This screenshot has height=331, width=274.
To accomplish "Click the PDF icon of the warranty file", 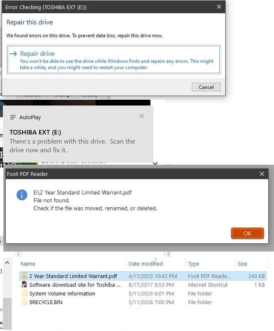I will click(24, 276).
